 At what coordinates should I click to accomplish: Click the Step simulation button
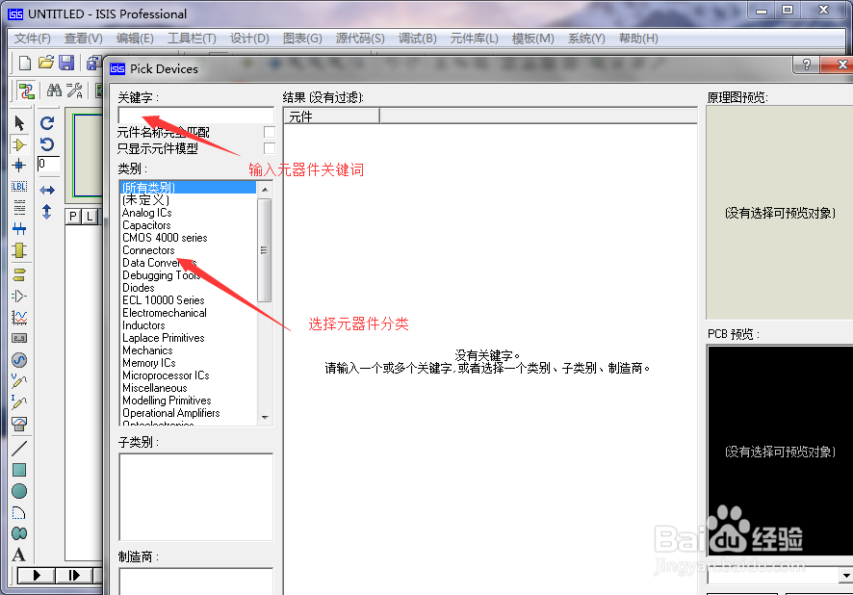click(x=74, y=575)
